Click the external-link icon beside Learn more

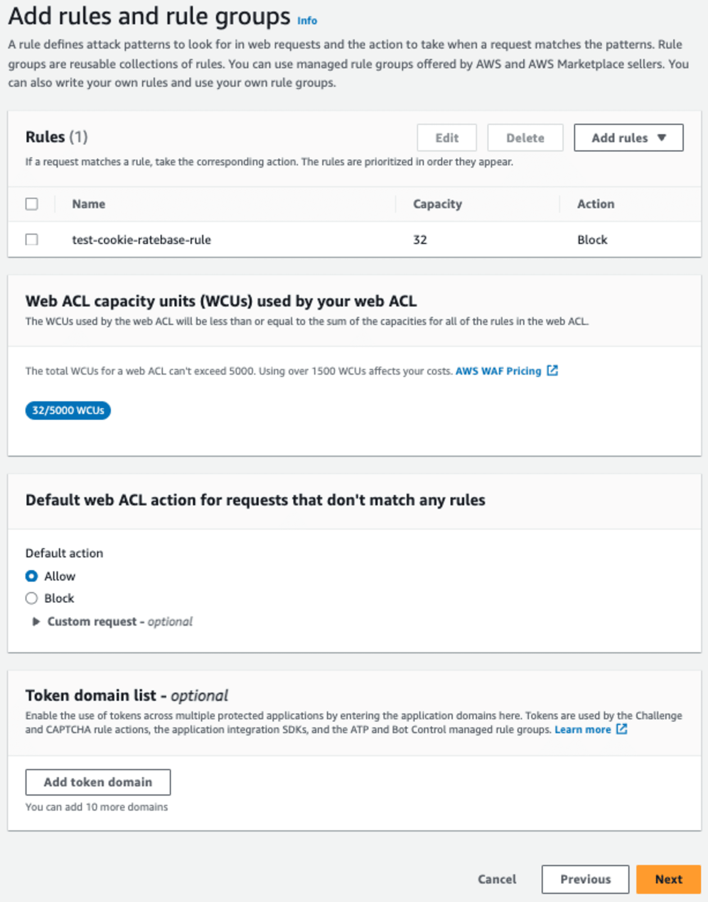(x=622, y=729)
